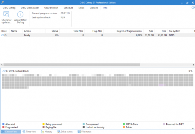Click the pink reserved MFT cluster blocks

pyautogui.click(x=162, y=85)
